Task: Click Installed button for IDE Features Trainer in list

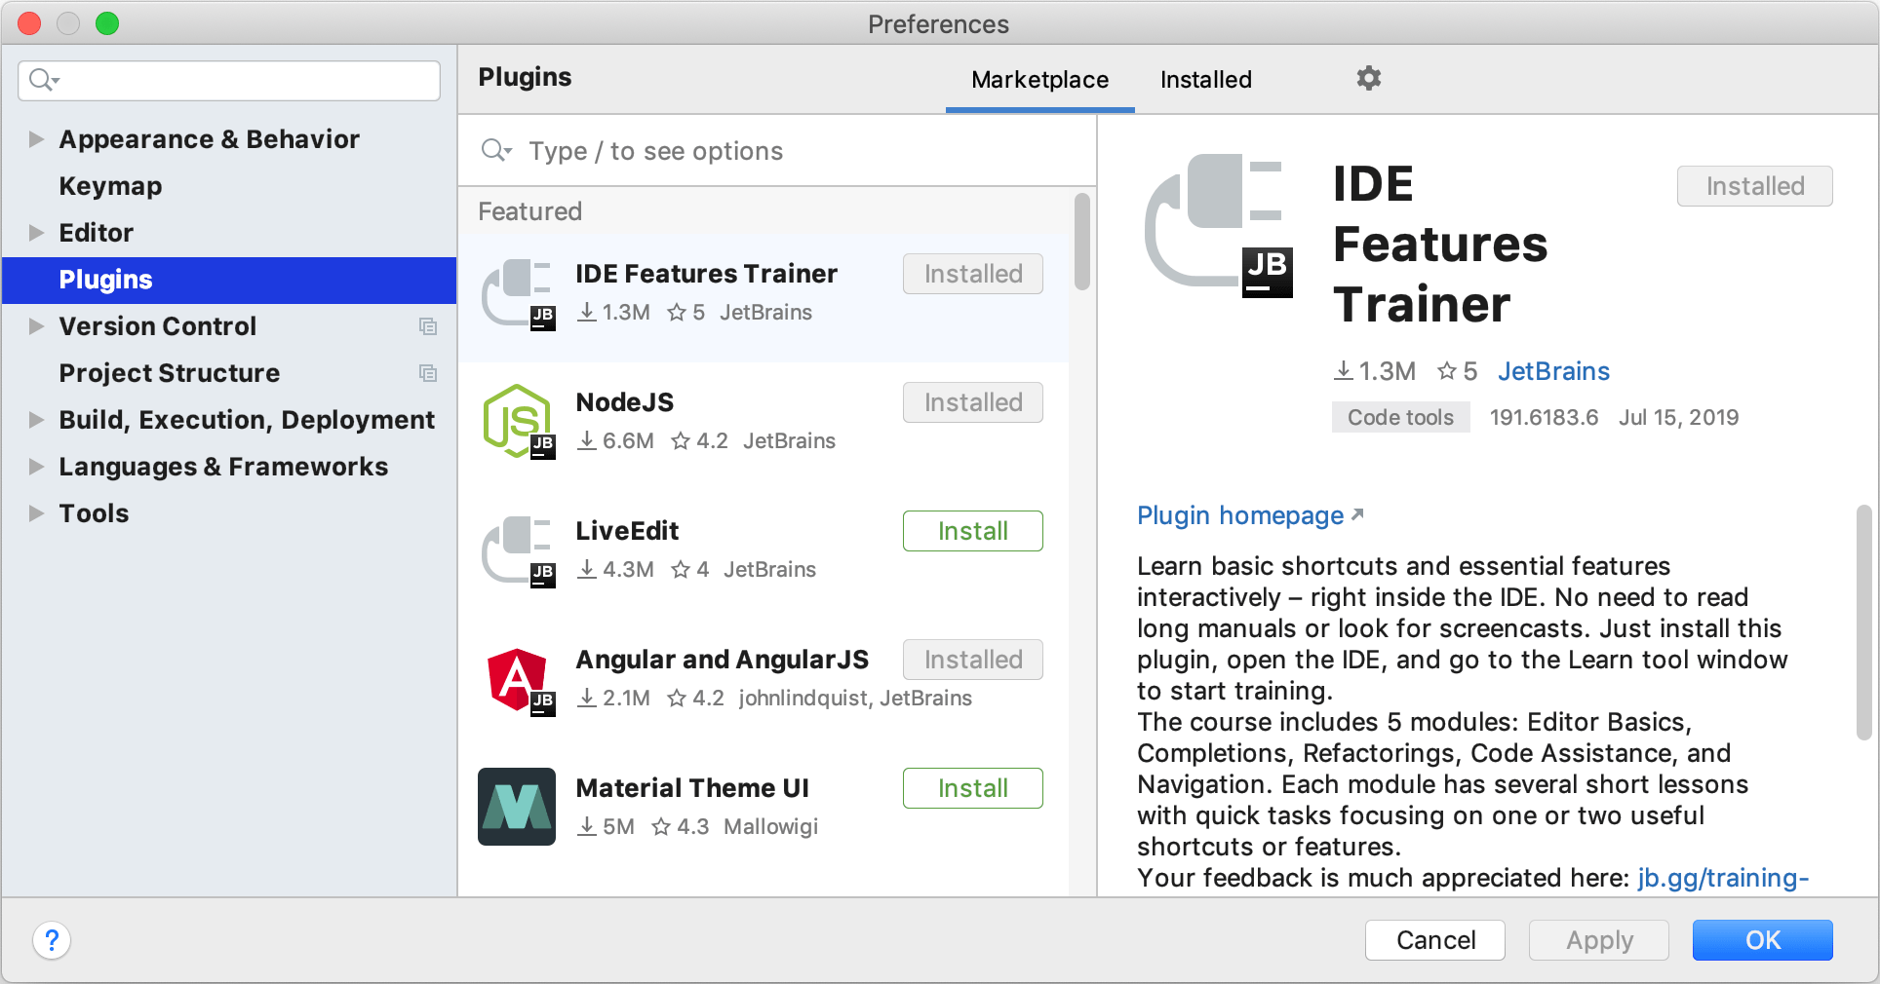Action: pos(972,274)
